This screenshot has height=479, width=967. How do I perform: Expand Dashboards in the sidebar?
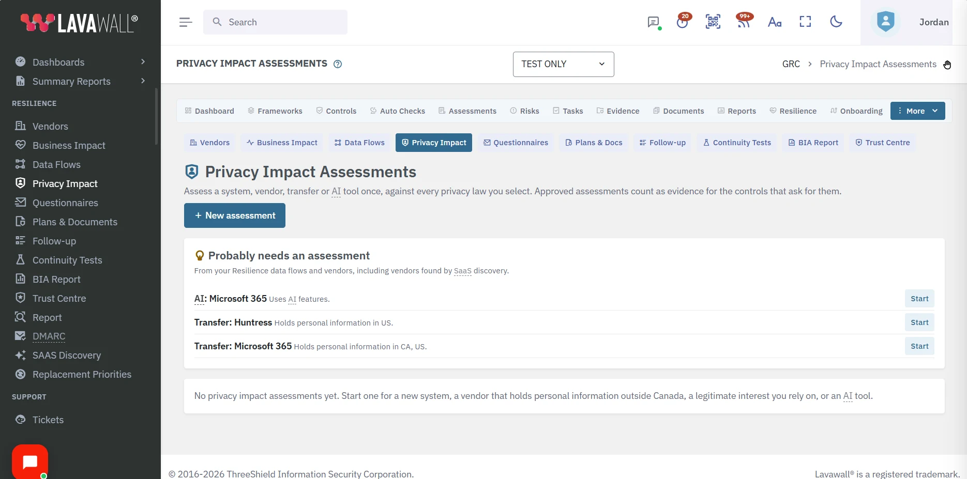pyautogui.click(x=80, y=62)
